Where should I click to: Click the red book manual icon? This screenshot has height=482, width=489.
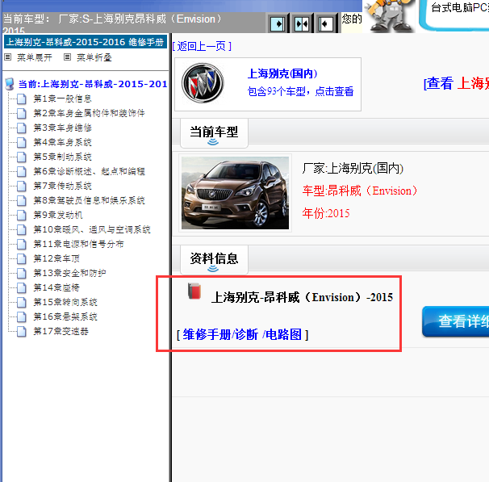[x=194, y=291]
